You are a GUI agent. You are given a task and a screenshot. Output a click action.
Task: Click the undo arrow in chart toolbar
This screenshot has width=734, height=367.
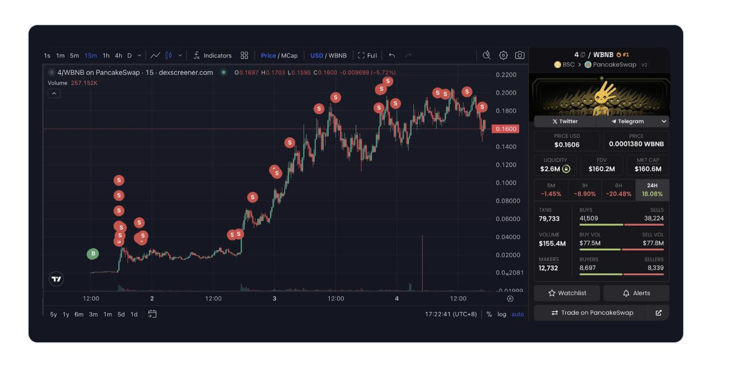(x=392, y=55)
